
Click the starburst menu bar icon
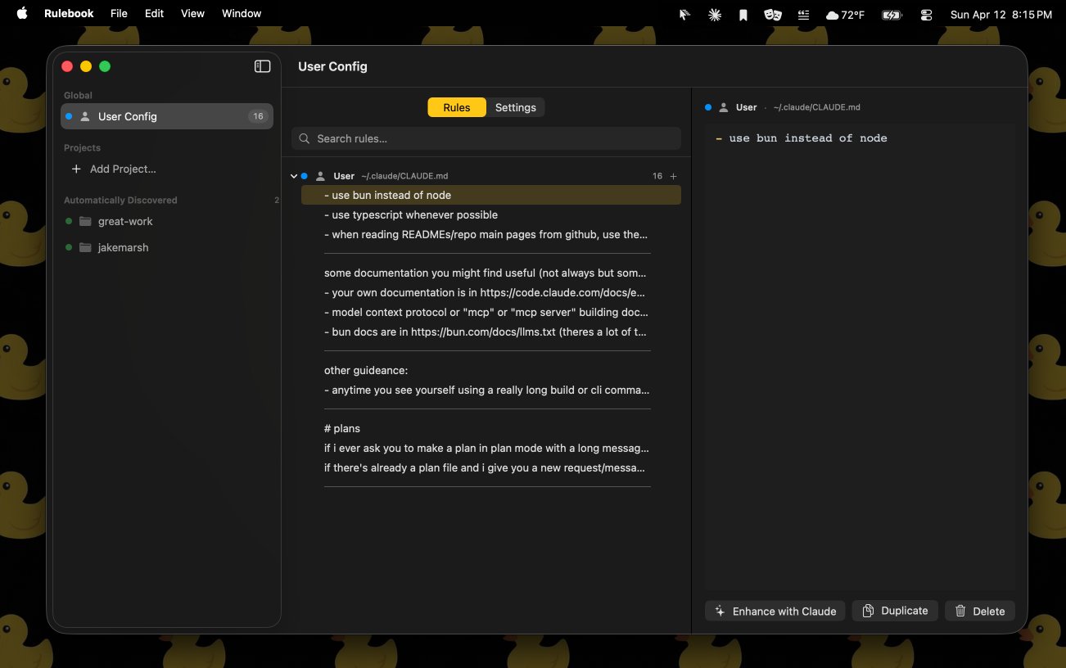click(x=715, y=15)
